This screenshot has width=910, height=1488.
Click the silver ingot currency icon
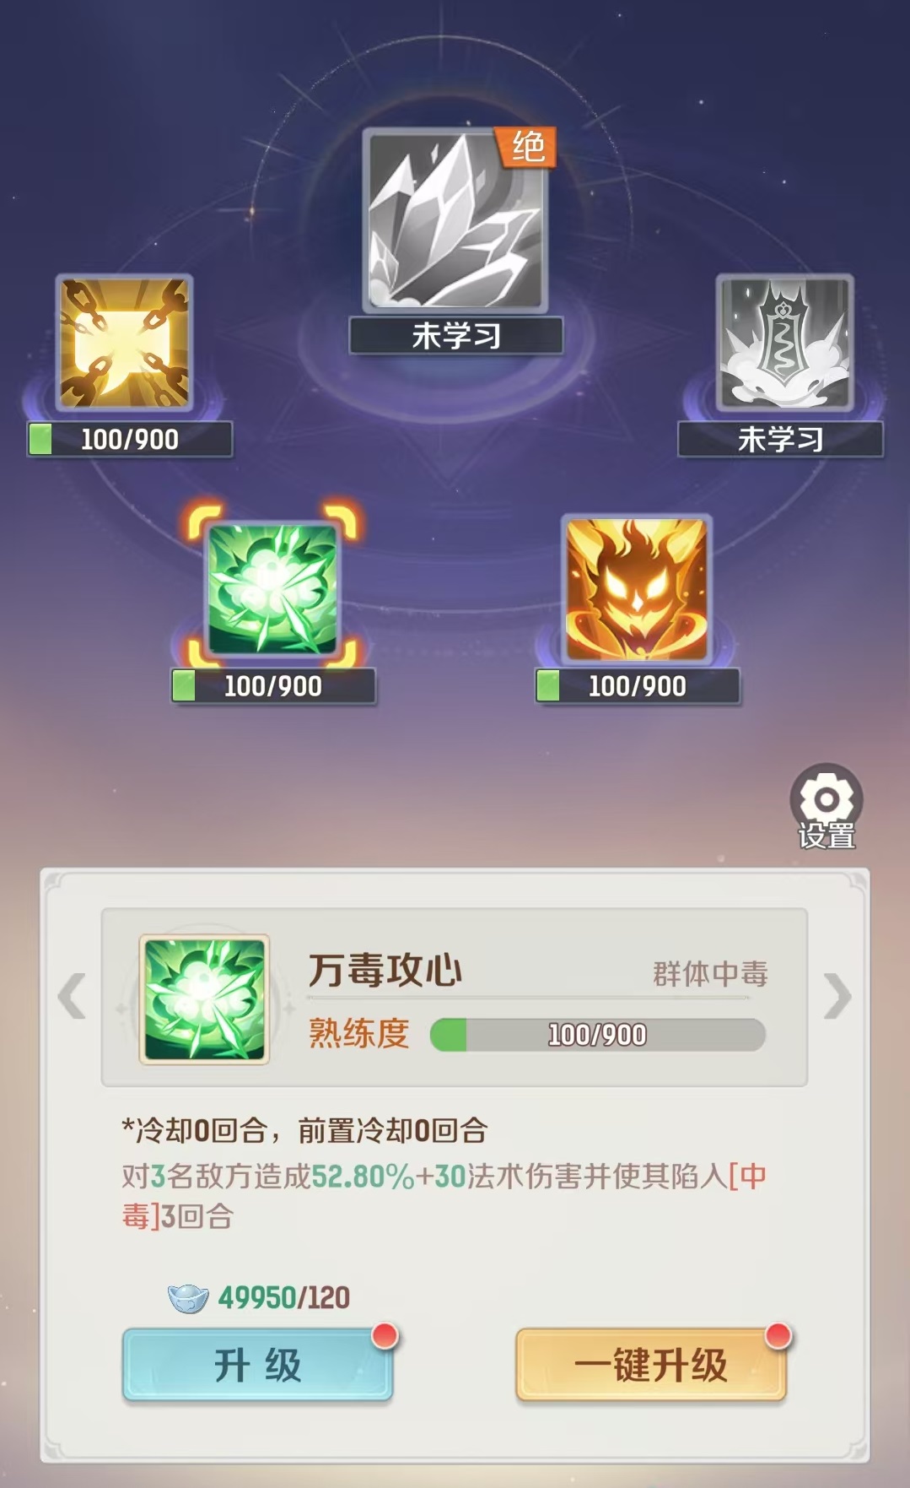188,1298
